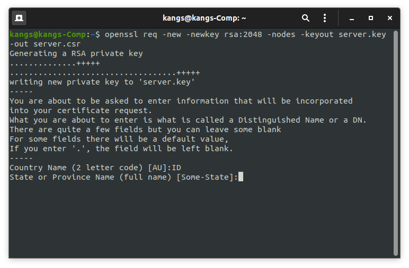The width and height of the screenshot is (409, 268).
Task: Click the 'writing new private key' output line
Action: click(x=102, y=82)
